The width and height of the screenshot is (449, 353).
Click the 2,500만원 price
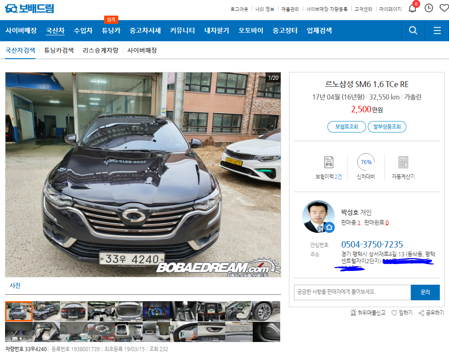367,110
